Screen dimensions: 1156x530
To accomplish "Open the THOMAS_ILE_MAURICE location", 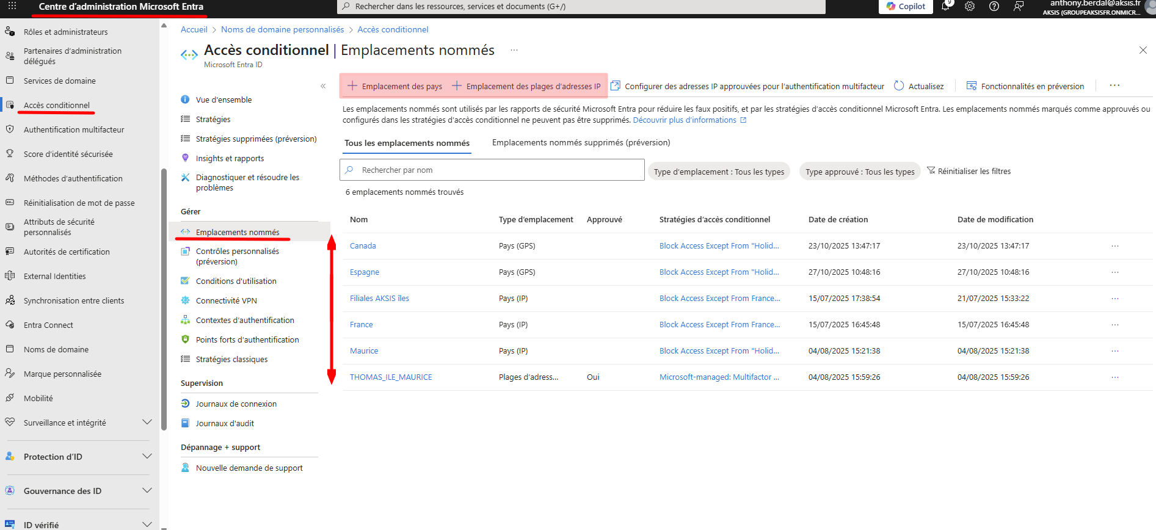I will (391, 377).
